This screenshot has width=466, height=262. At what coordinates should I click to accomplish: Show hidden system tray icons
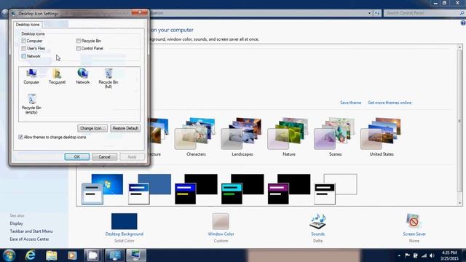click(399, 255)
